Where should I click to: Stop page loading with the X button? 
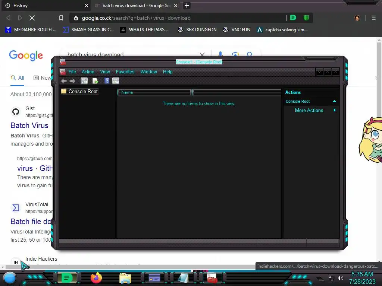[32, 18]
